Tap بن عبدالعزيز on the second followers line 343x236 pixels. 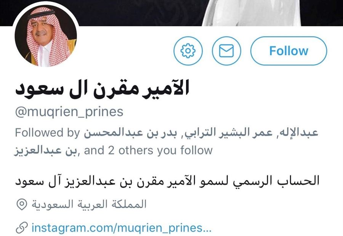click(x=46, y=151)
